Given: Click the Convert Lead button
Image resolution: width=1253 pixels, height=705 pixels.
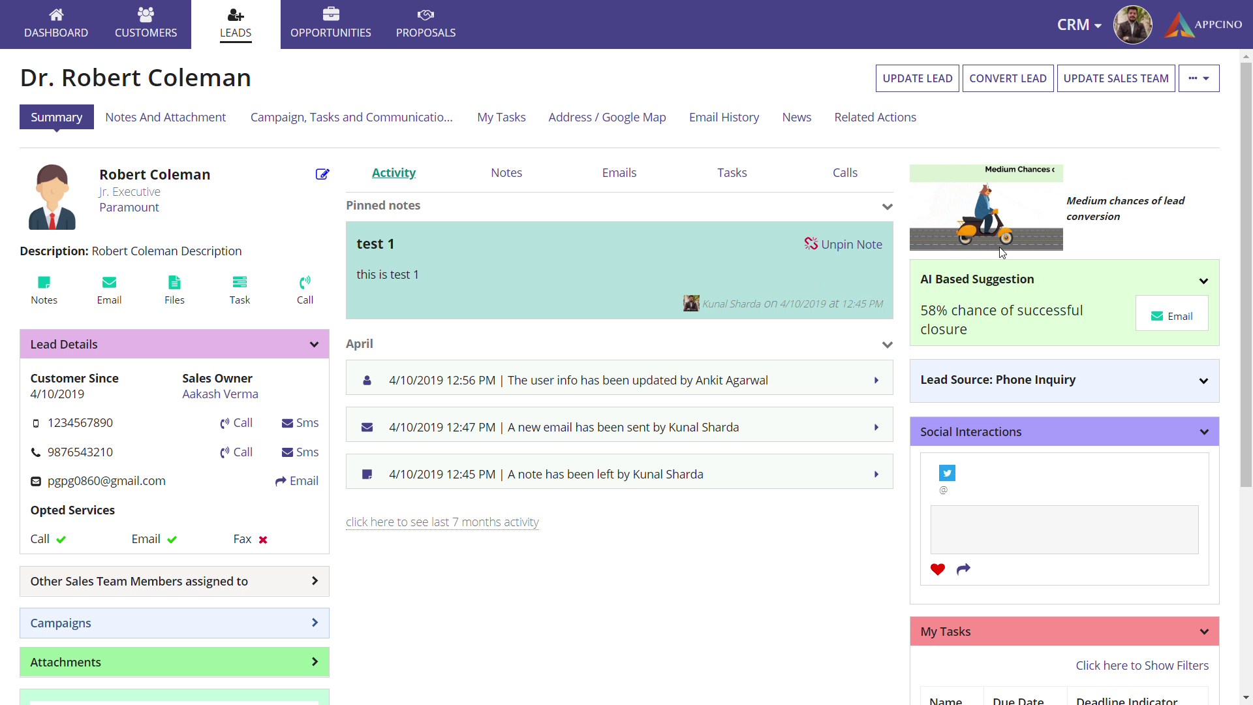Looking at the screenshot, I should click(1008, 78).
